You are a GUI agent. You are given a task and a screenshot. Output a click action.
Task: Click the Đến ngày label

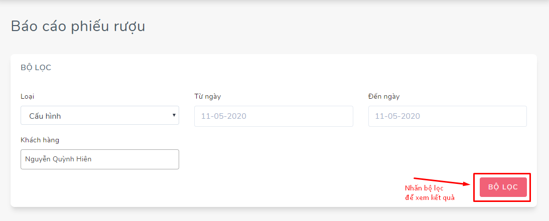pos(384,97)
